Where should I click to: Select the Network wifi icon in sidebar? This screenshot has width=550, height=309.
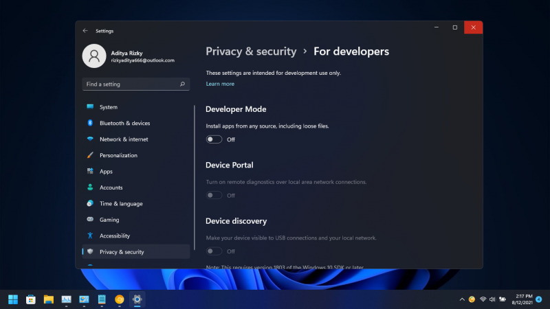(x=90, y=139)
